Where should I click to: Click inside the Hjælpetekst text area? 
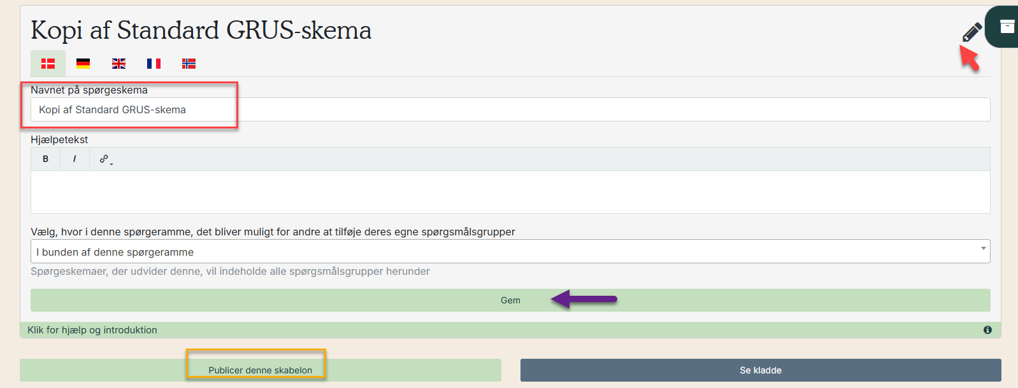(x=510, y=192)
